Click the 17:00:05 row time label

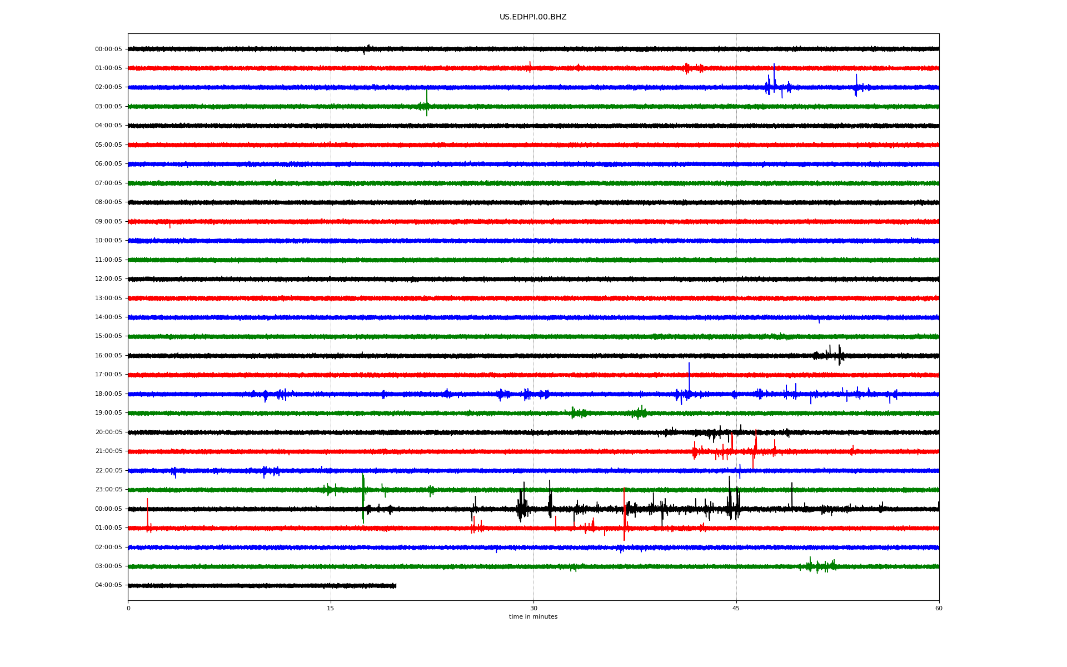click(x=108, y=375)
